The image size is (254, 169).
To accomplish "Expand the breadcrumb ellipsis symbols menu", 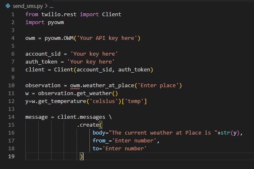I will pos(52,7).
